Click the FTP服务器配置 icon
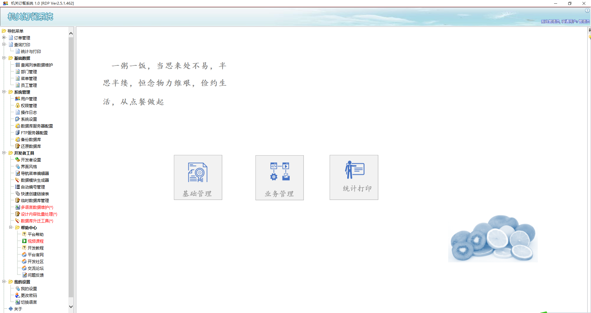The height and width of the screenshot is (313, 591). (18, 132)
